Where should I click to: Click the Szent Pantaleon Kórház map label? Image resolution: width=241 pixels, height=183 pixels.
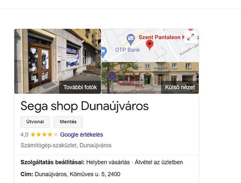point(169,37)
